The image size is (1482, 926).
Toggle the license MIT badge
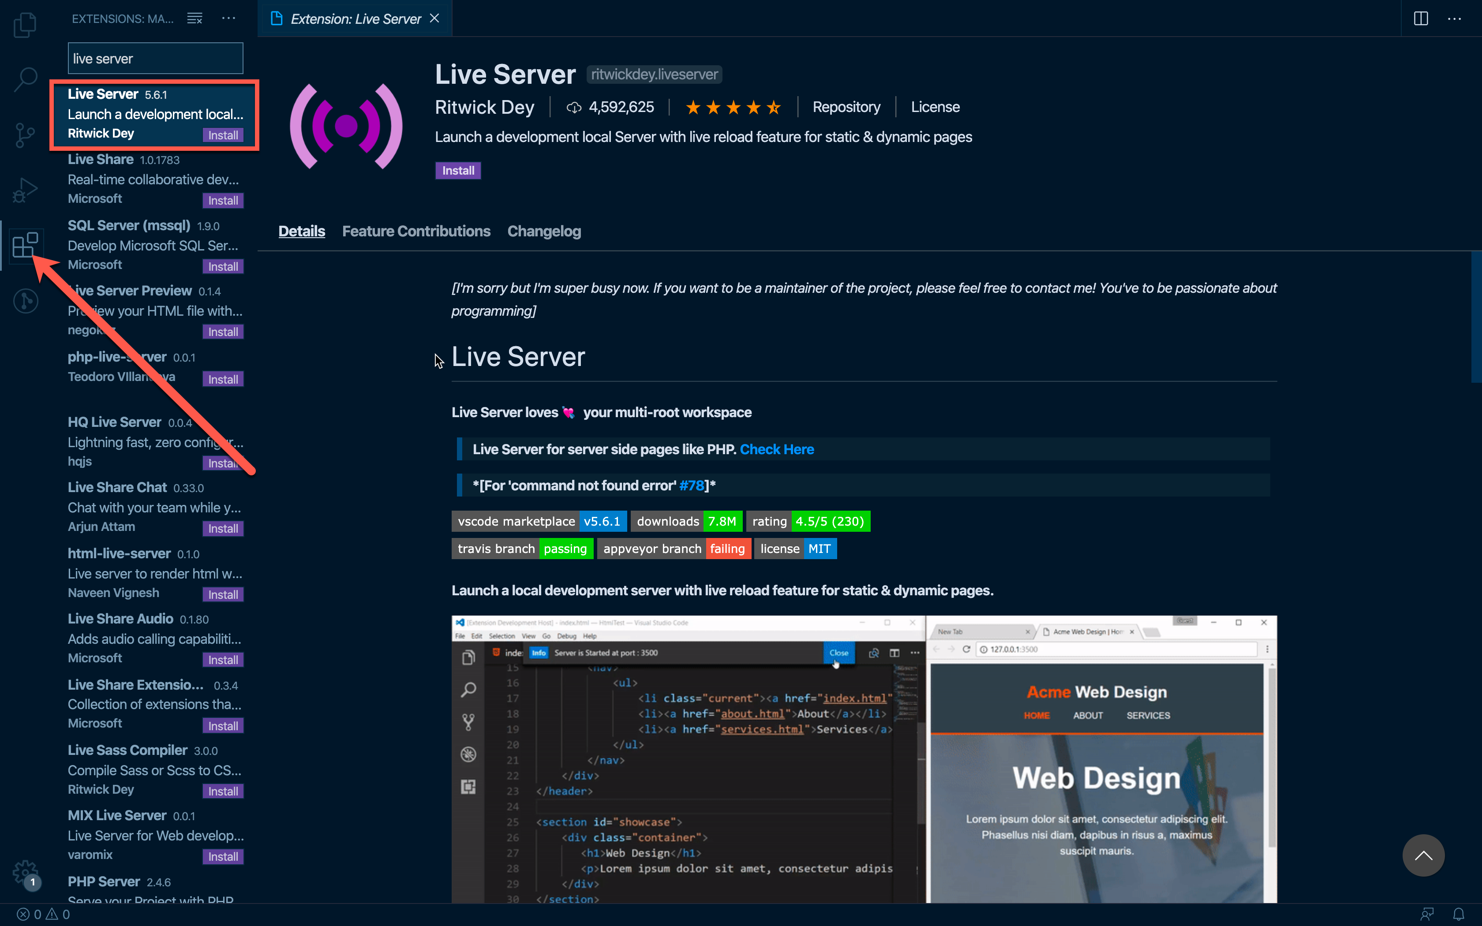click(797, 549)
